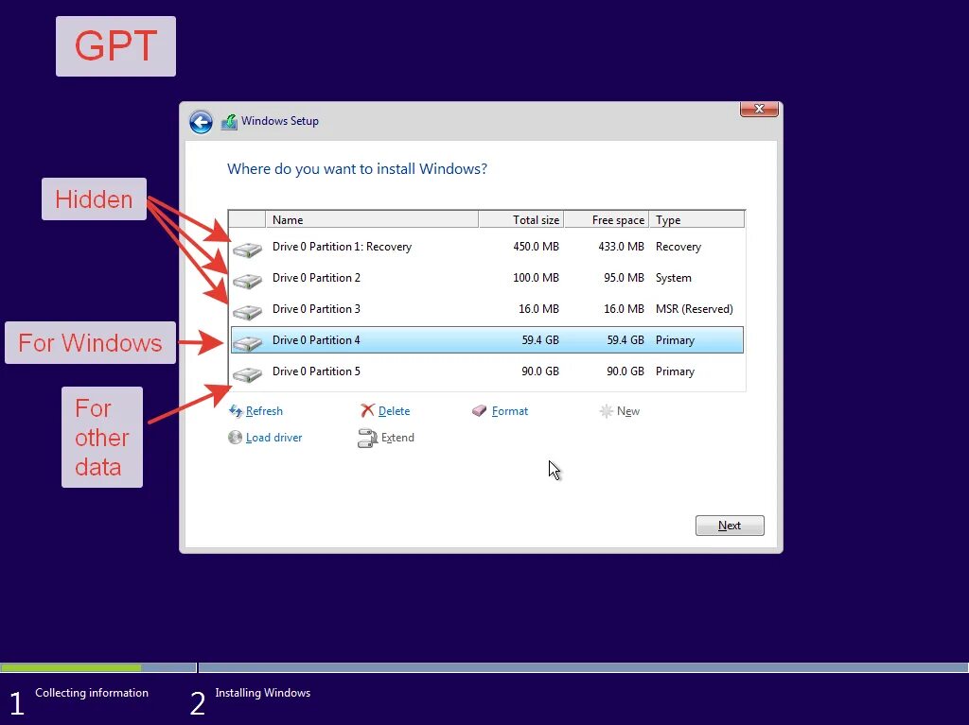The width and height of the screenshot is (969, 725).
Task: Click the Refresh arrows icon
Action: [x=236, y=410]
